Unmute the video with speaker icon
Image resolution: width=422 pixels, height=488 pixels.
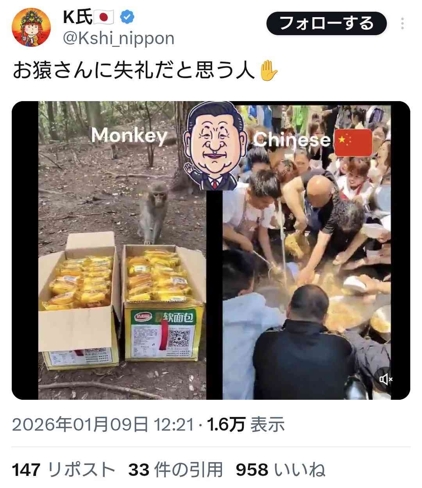(386, 379)
